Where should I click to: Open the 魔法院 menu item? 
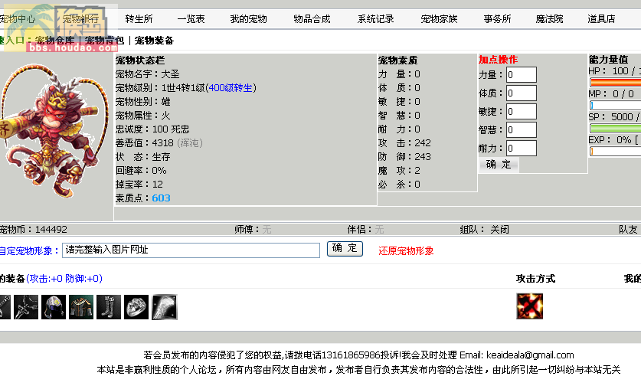pos(549,19)
